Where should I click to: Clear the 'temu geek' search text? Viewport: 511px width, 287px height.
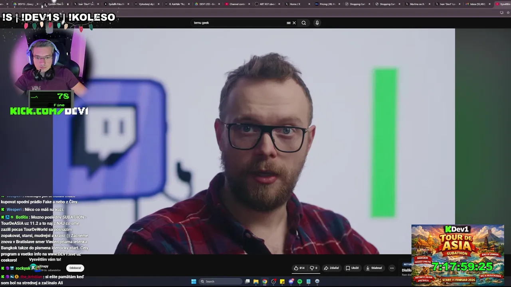point(294,23)
